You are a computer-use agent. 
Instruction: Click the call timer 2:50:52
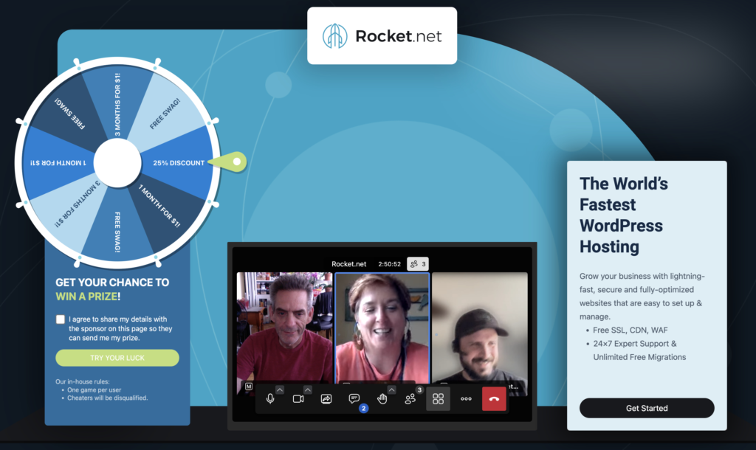click(x=390, y=264)
